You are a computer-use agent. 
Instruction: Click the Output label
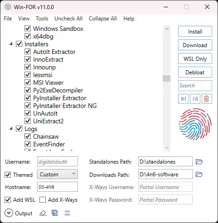(24, 213)
